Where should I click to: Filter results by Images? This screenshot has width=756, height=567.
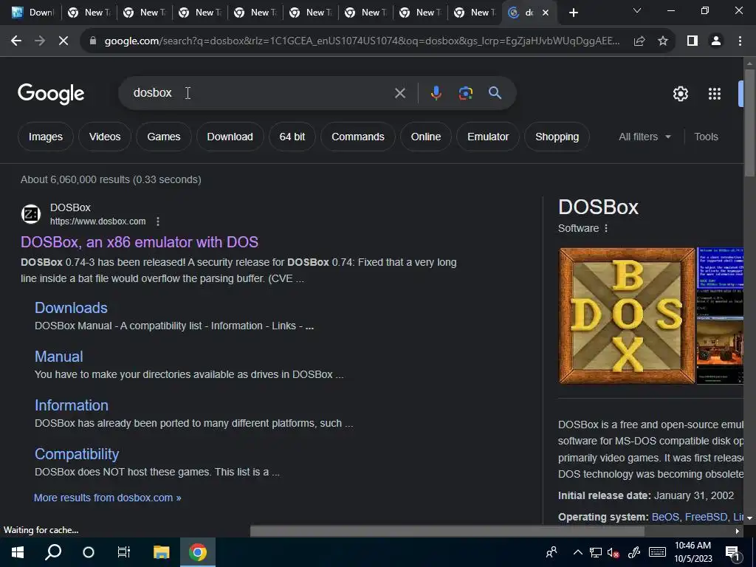45,137
